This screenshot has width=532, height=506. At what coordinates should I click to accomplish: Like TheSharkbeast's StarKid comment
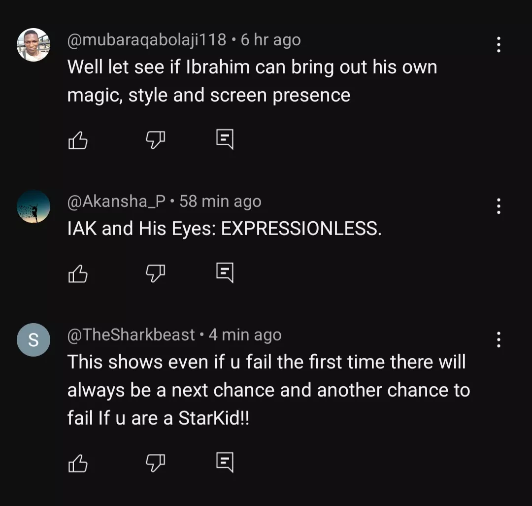[x=77, y=463]
